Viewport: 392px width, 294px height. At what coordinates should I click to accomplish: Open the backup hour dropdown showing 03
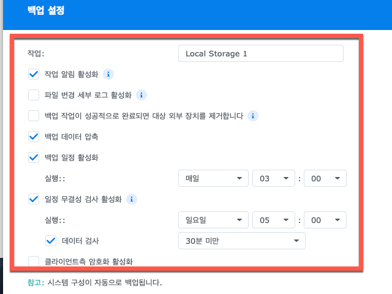[274, 178]
